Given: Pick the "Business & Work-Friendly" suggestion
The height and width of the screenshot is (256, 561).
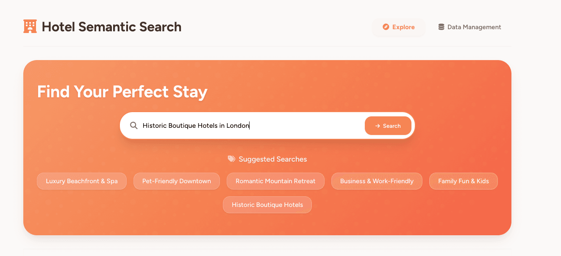Looking at the screenshot, I should (376, 181).
